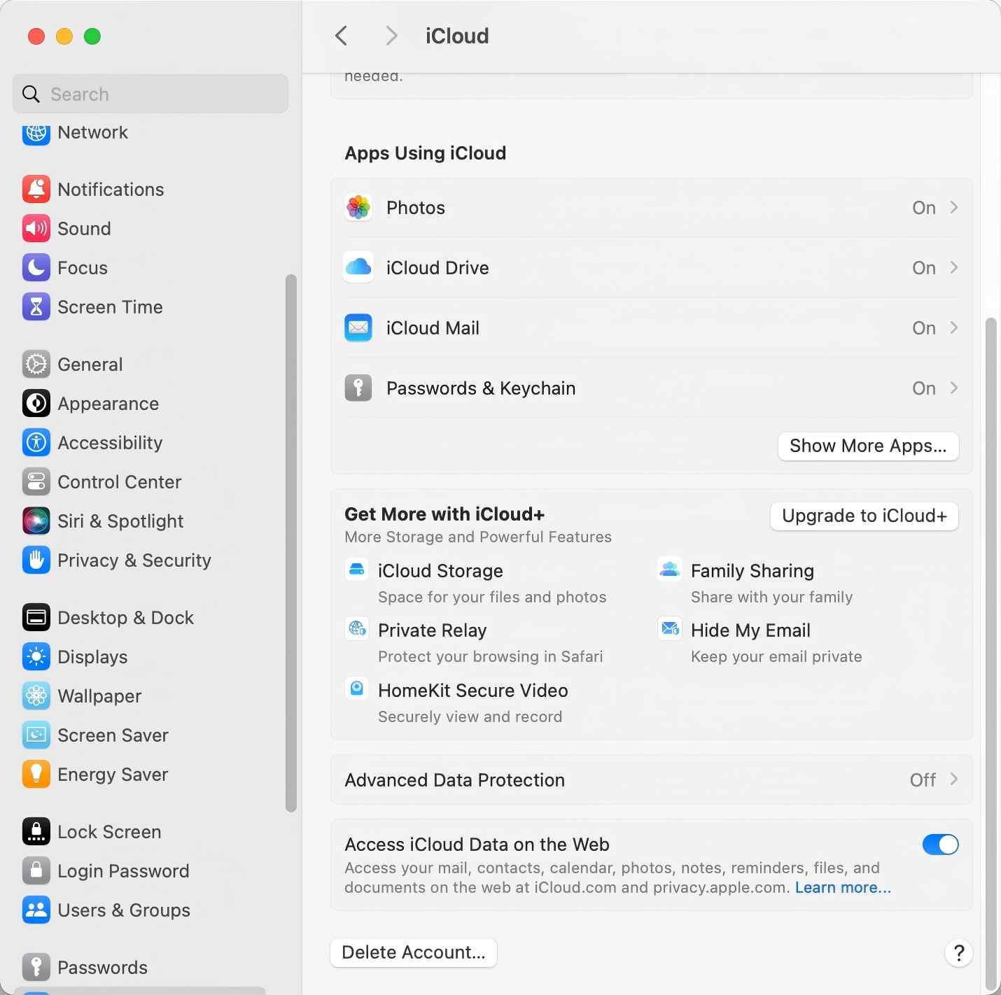Click the Passwords & Keychain key icon
Image resolution: width=1001 pixels, height=995 pixels.
358,388
